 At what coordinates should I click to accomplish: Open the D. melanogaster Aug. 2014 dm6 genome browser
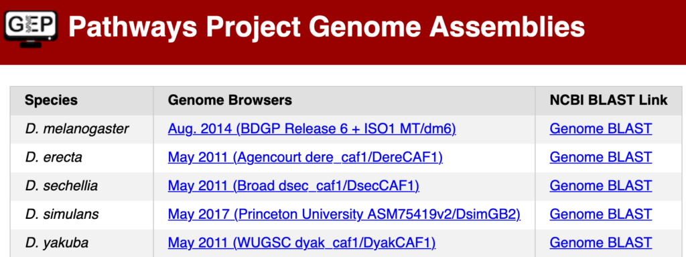coord(312,129)
